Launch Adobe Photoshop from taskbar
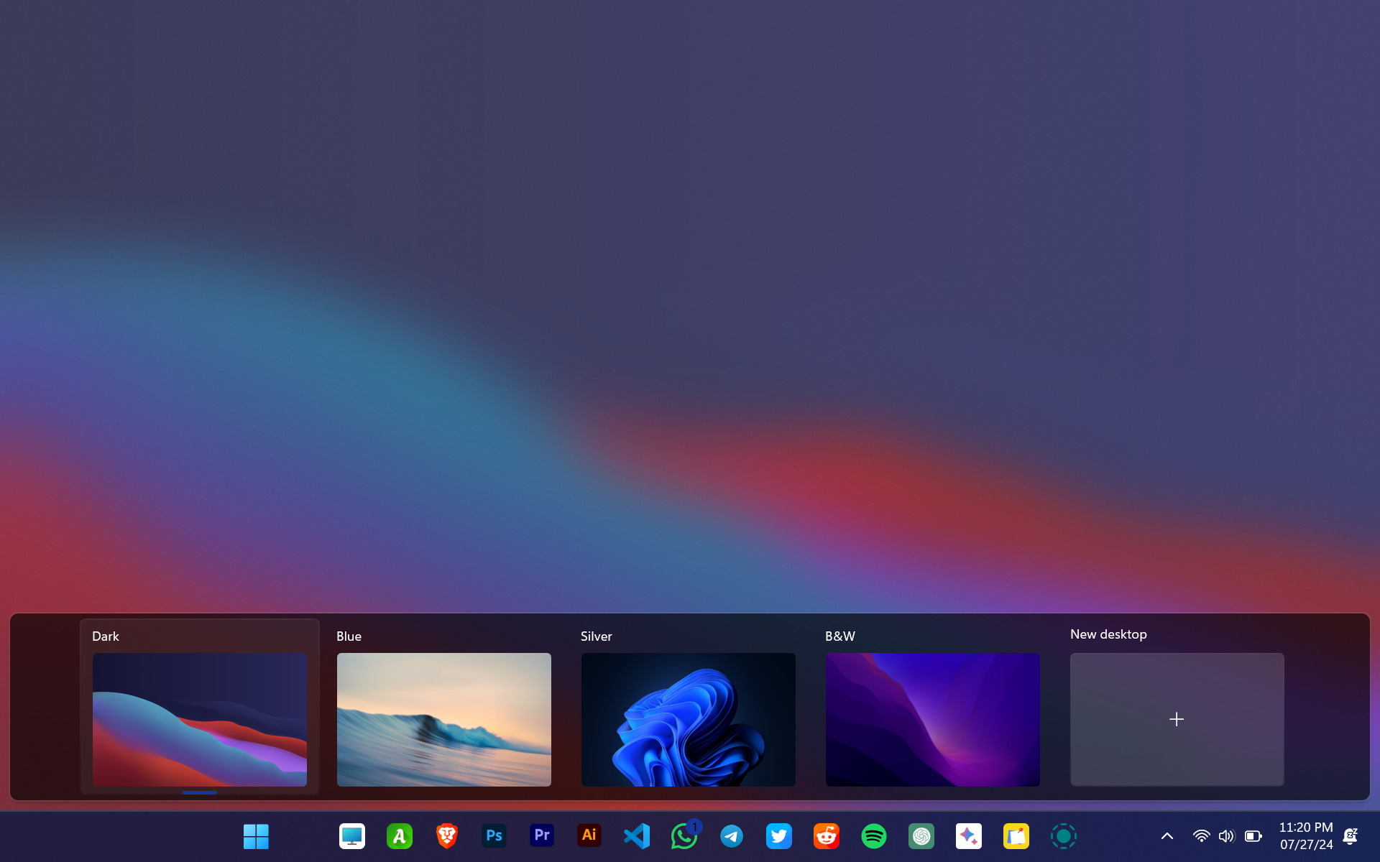 494,836
